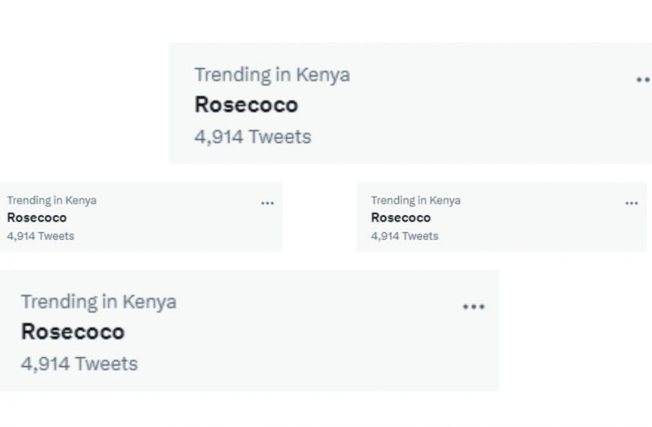Click the Rosecoco title in the top large card
Viewport: 652px width, 427px height.
pyautogui.click(x=246, y=105)
